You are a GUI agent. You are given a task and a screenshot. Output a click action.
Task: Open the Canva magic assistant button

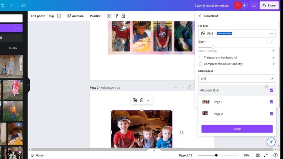(x=271, y=142)
